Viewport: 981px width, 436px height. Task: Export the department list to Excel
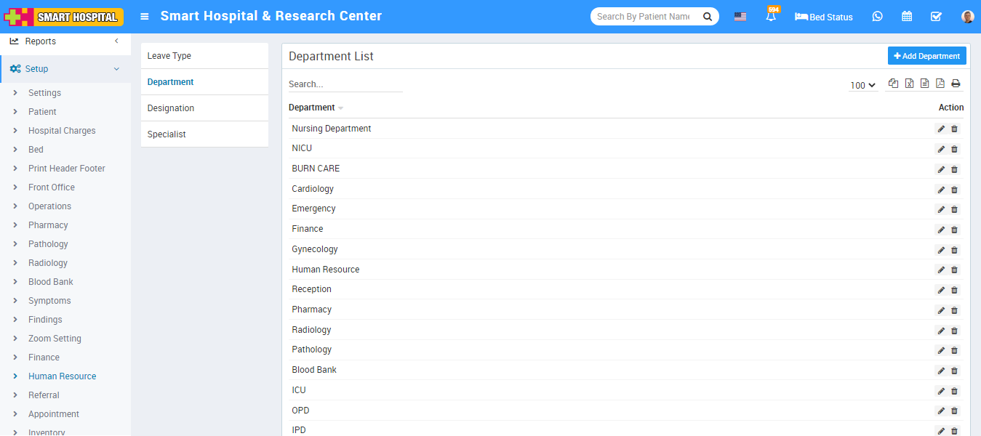[909, 84]
